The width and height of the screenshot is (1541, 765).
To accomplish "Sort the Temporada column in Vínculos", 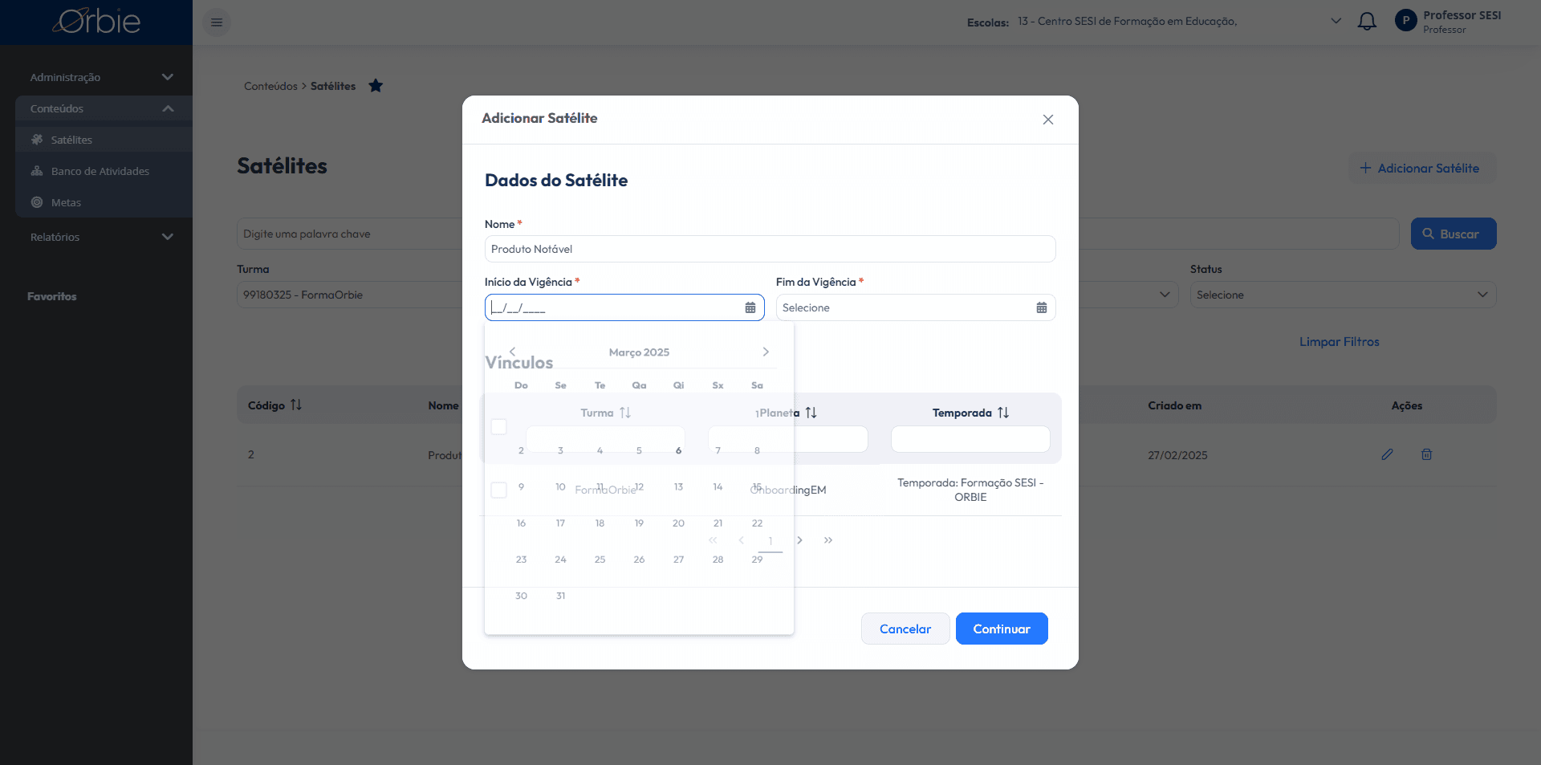I will [x=1003, y=413].
